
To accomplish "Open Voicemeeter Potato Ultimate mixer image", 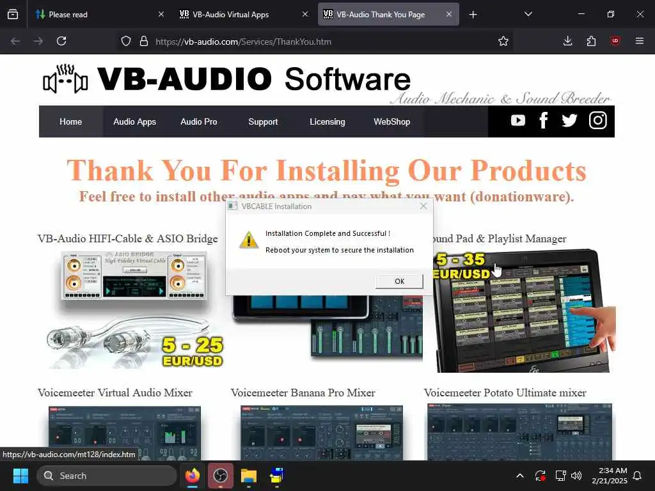I will point(519,432).
